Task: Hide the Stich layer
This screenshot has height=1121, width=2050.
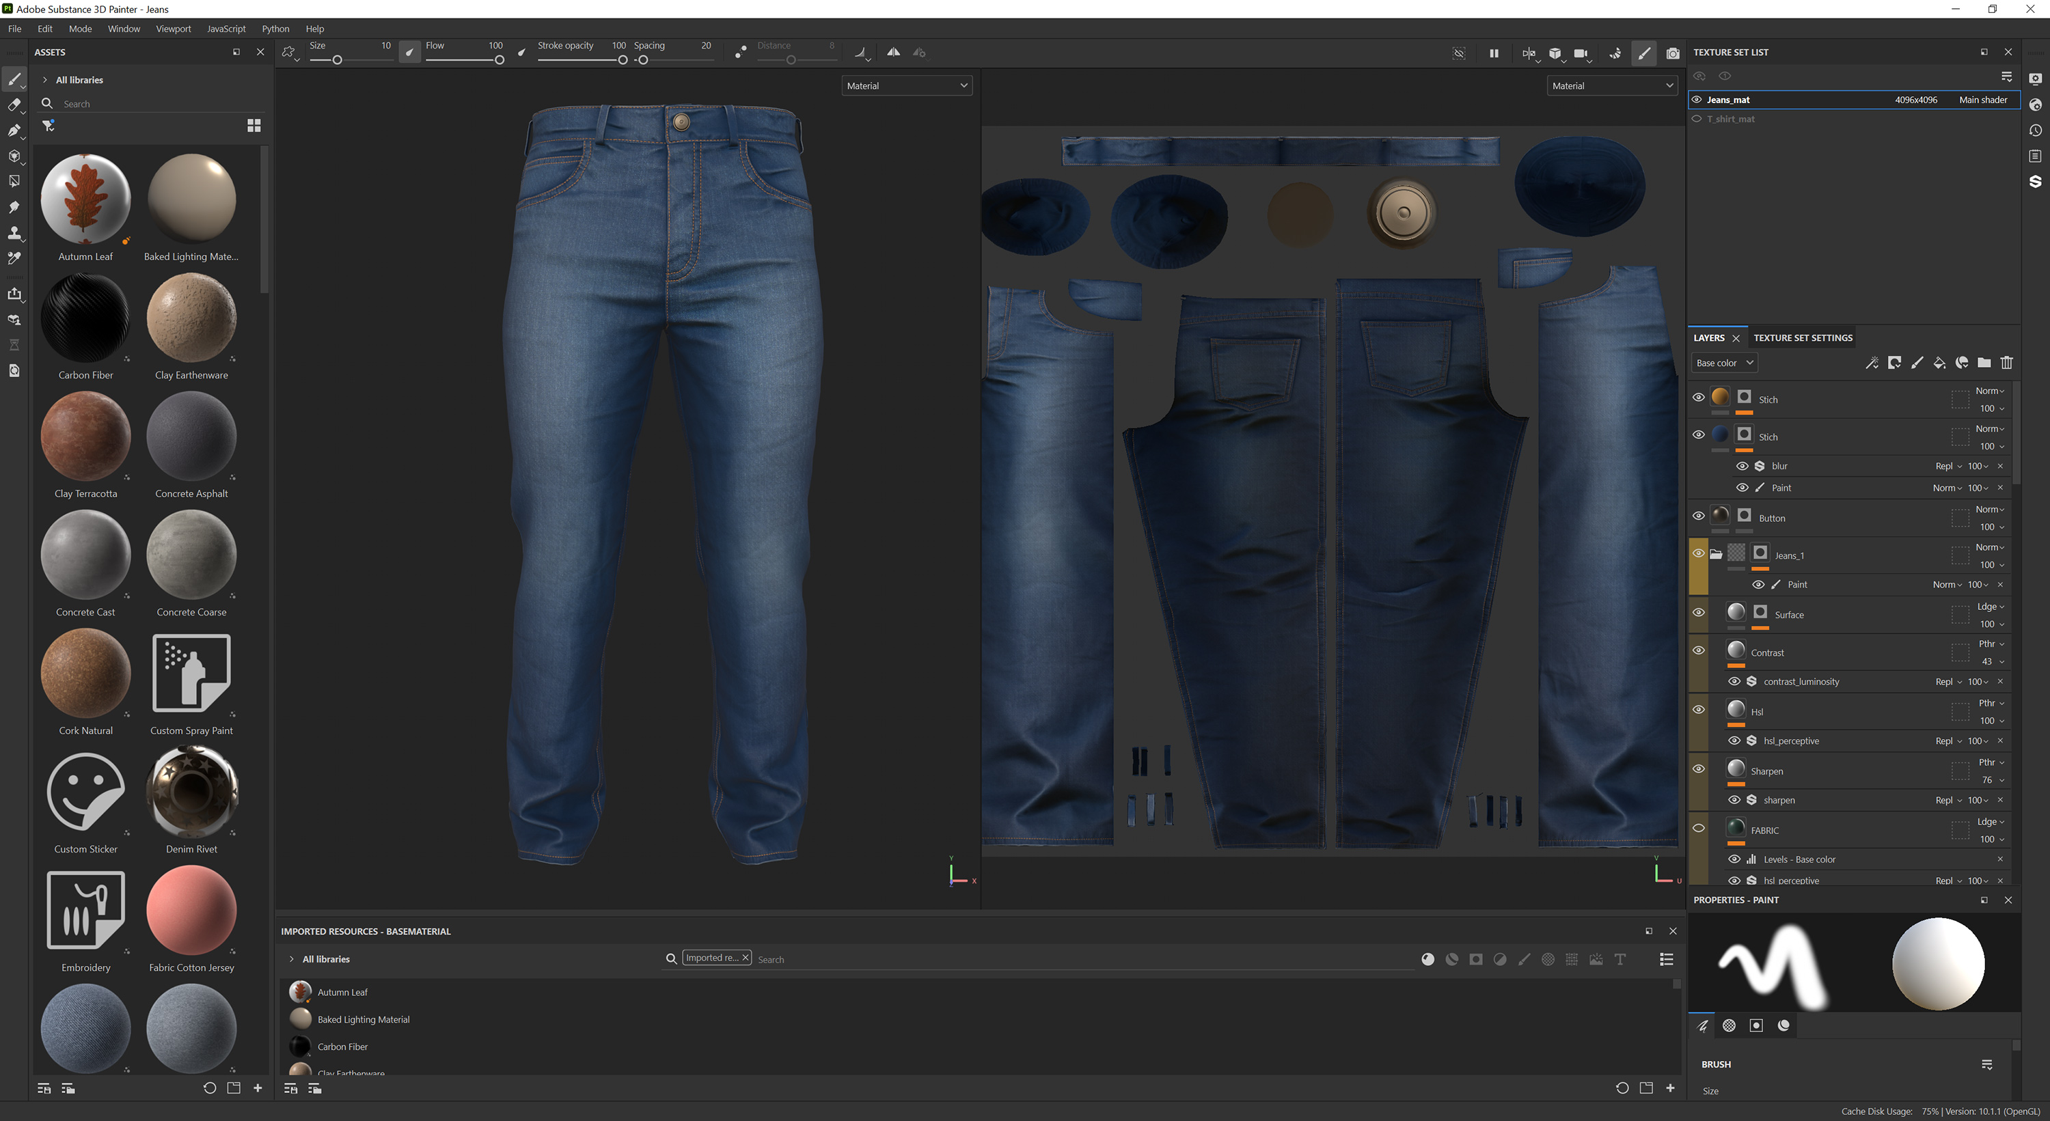Action: coord(1699,398)
